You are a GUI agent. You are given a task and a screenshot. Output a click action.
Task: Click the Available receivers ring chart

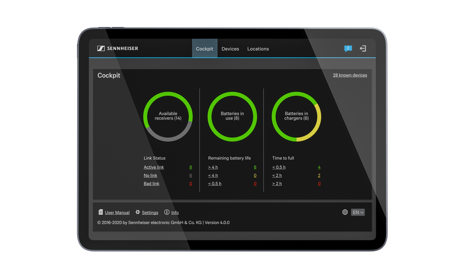point(168,117)
